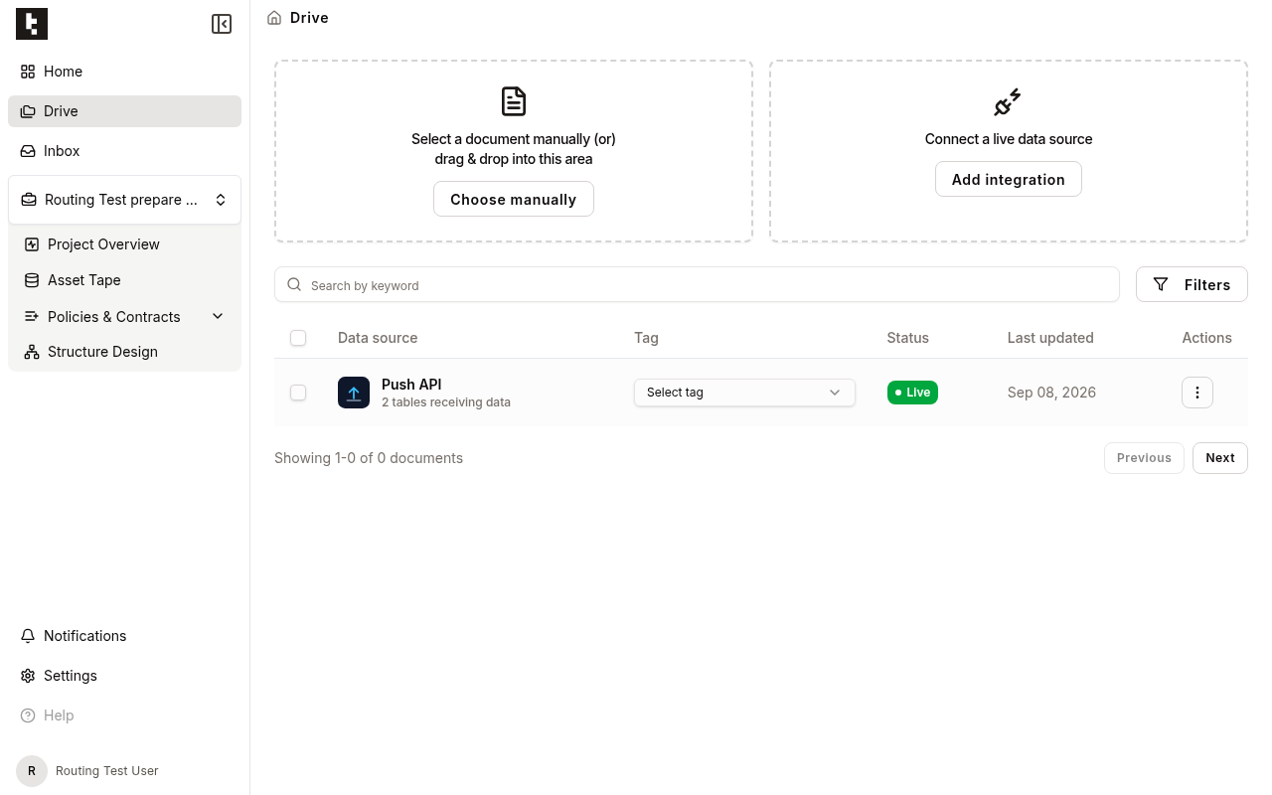Expand the Policies & Contracts chevron
This screenshot has width=1272, height=795.
point(219,316)
